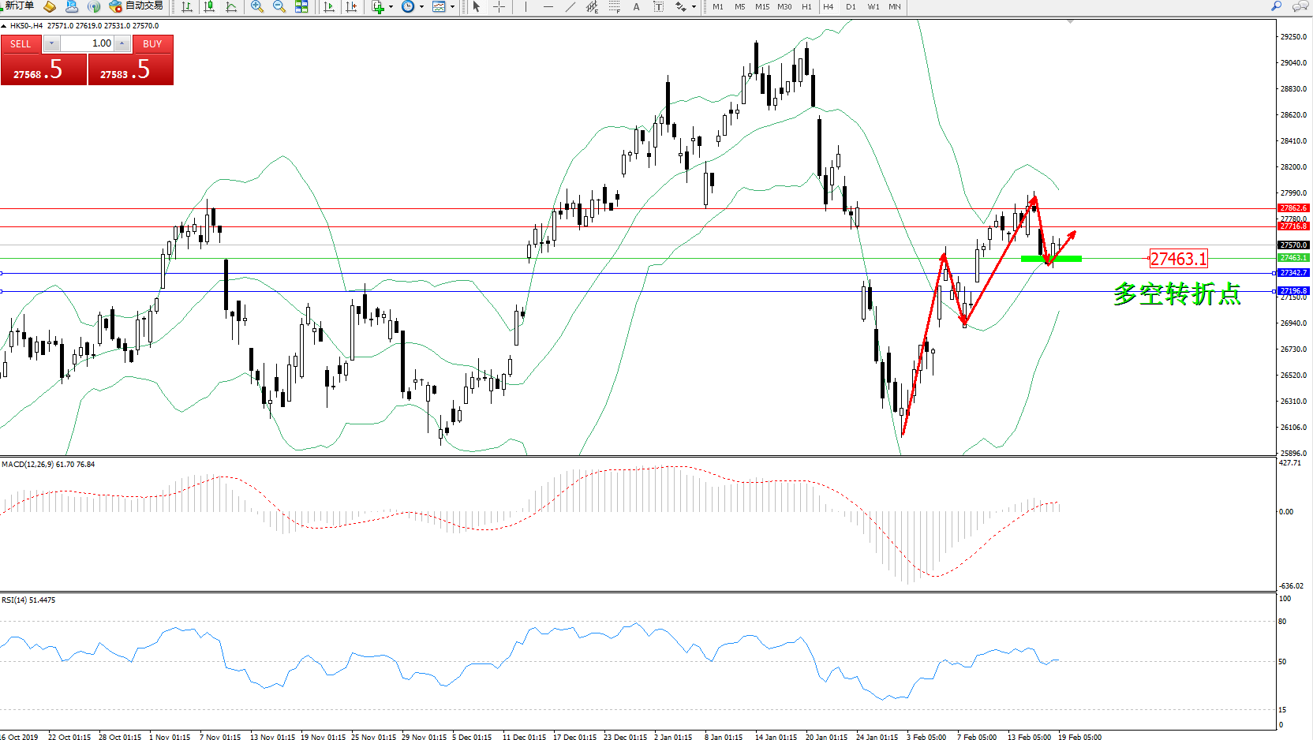Toggle chart auto-scroll to latest bar

coord(329,6)
